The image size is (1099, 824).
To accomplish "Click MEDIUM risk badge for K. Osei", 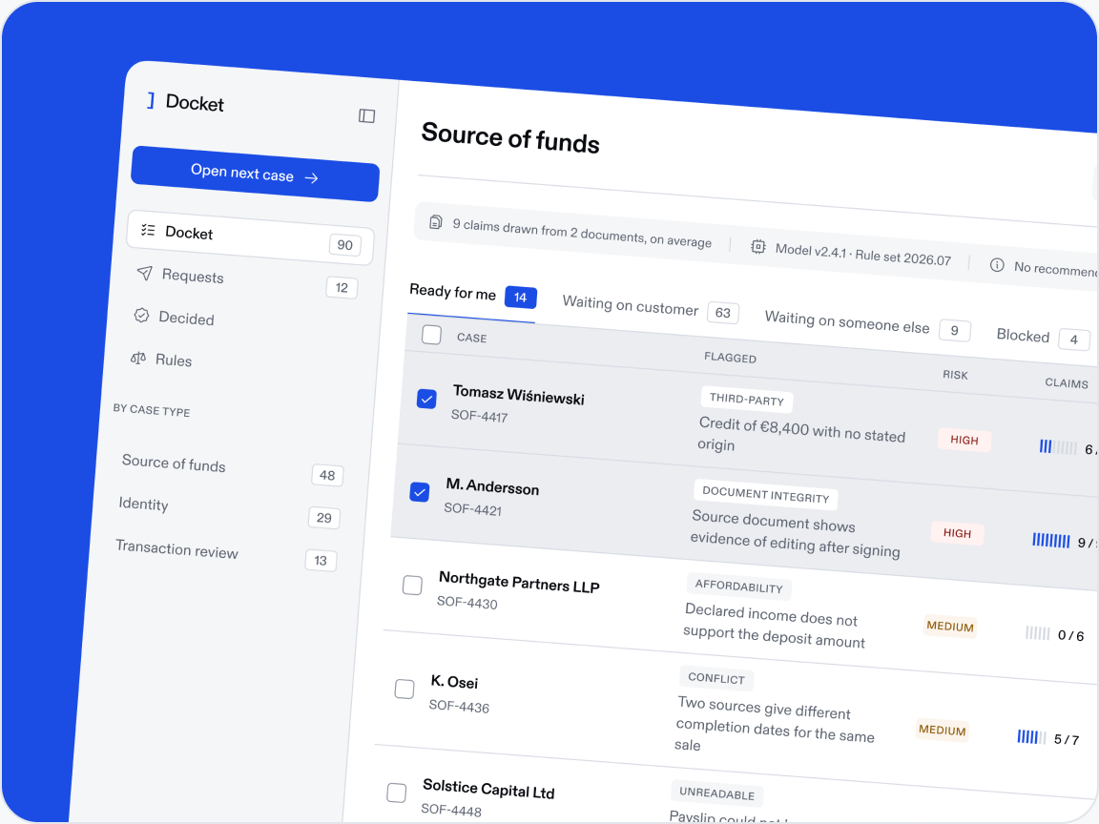I will (x=942, y=731).
